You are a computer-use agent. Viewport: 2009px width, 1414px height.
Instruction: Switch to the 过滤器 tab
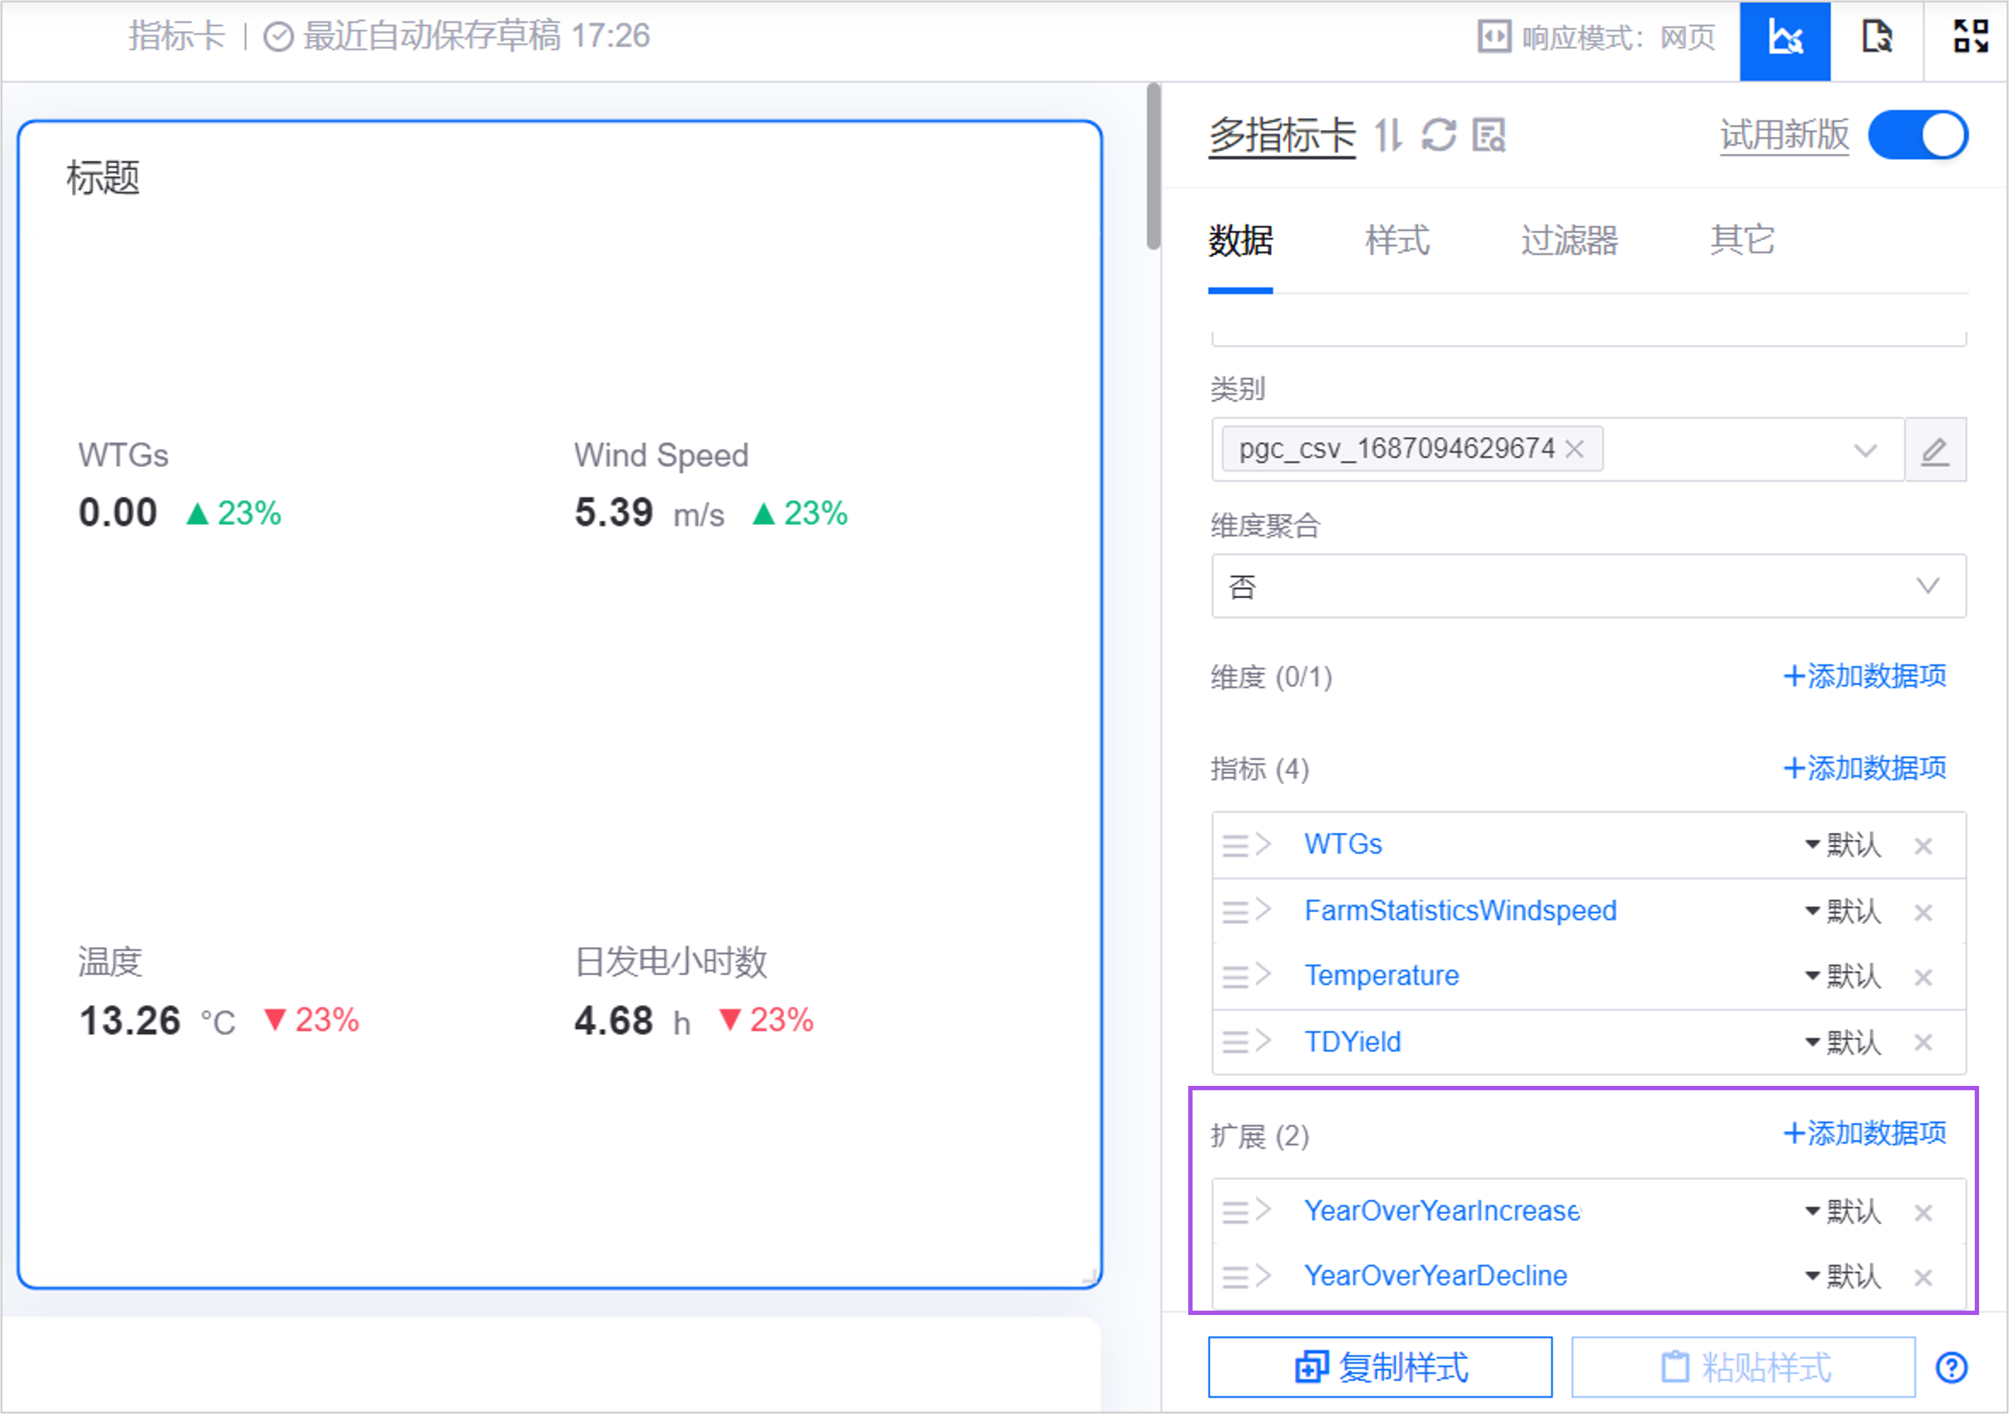click(x=1569, y=240)
